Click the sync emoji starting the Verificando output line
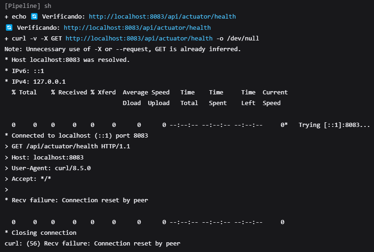Viewport: 374px width, 252px height. (x=8, y=28)
